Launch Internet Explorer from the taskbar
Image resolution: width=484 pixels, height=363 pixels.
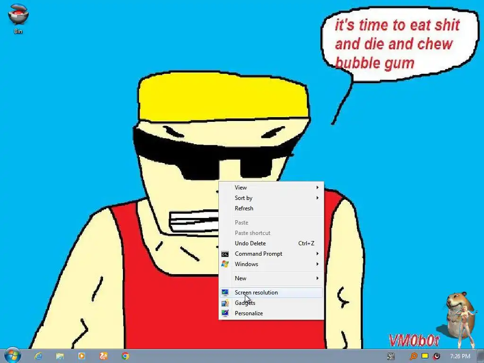(x=38, y=356)
